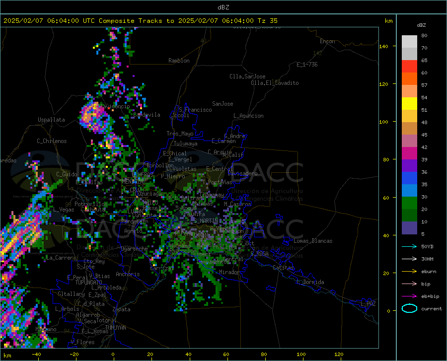The image size is (447, 361).
Task: Click the Ugarteche map label
Action: [134, 249]
